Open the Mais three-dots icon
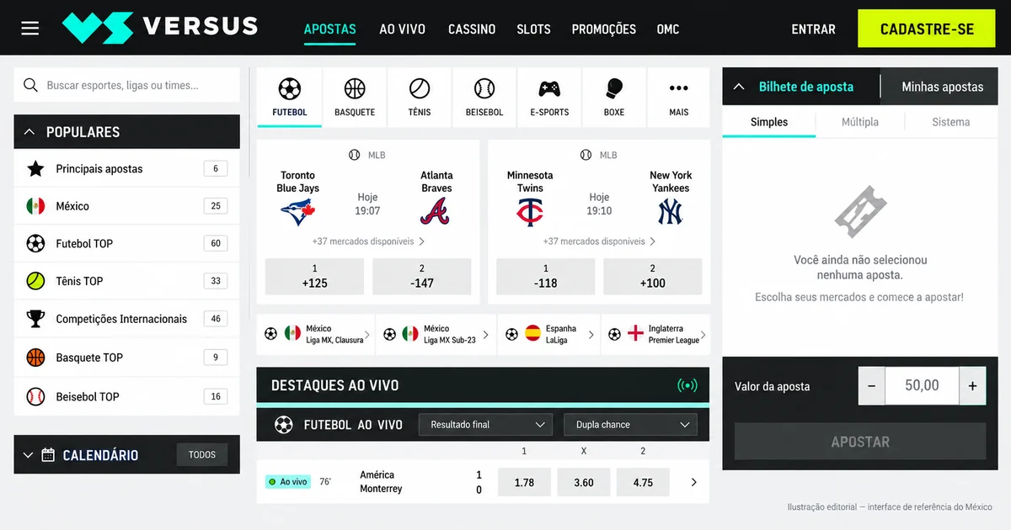Screen dimensions: 1011x530 point(678,88)
